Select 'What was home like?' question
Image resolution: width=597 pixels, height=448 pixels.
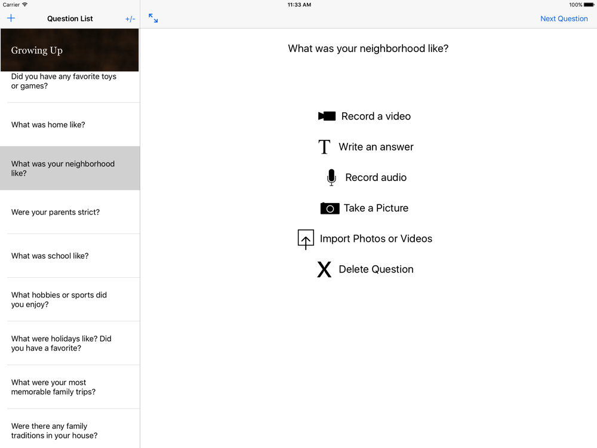tap(70, 125)
